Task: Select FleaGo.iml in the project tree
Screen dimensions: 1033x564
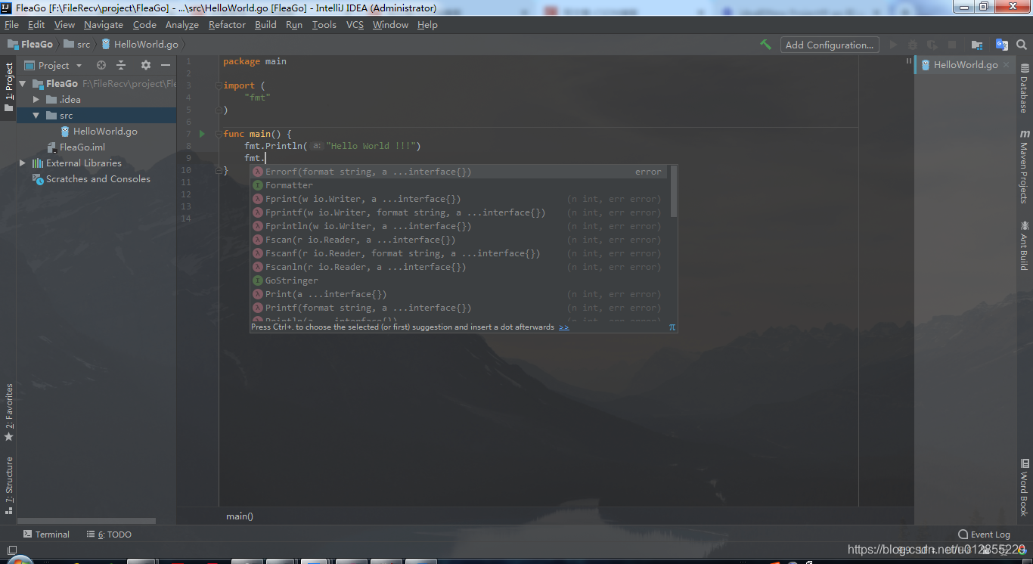Action: point(82,147)
